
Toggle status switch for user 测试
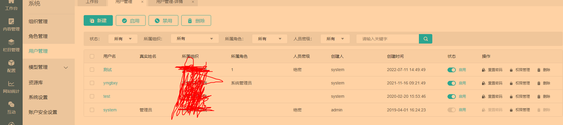pos(451,70)
